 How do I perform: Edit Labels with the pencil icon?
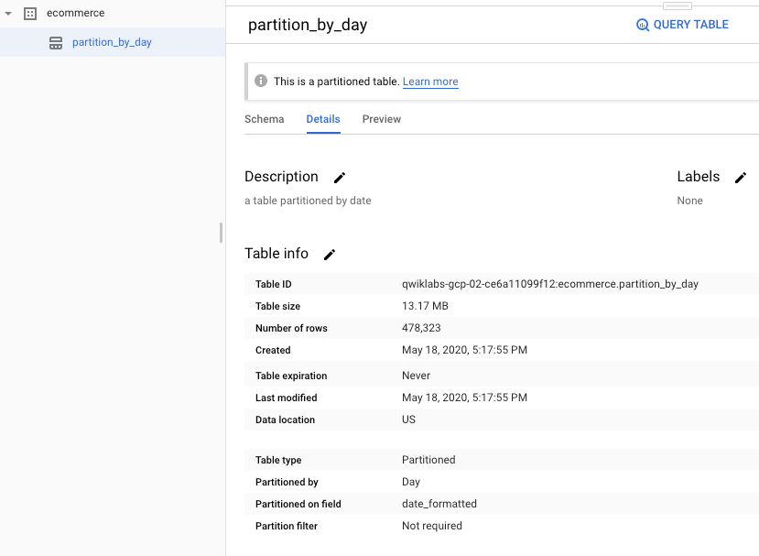point(741,178)
